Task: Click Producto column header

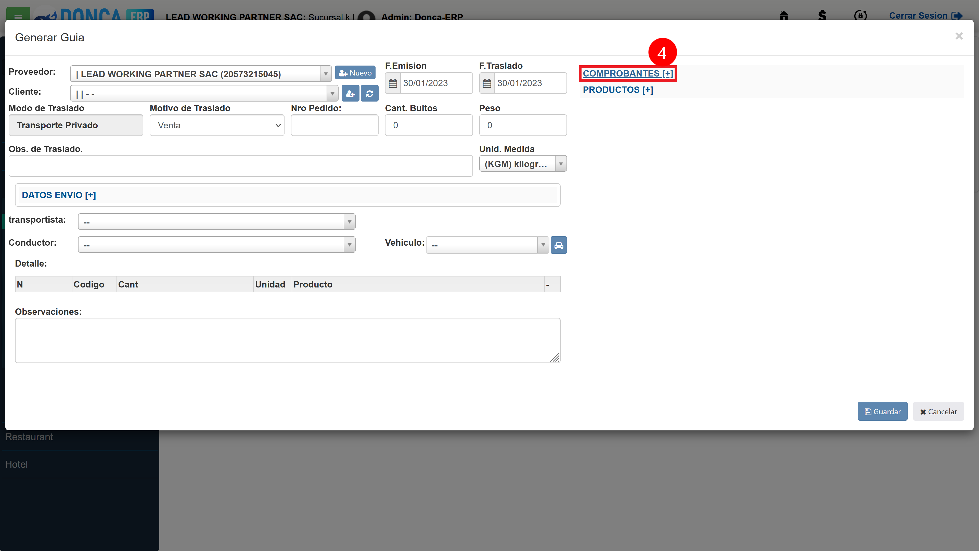Action: pos(418,284)
